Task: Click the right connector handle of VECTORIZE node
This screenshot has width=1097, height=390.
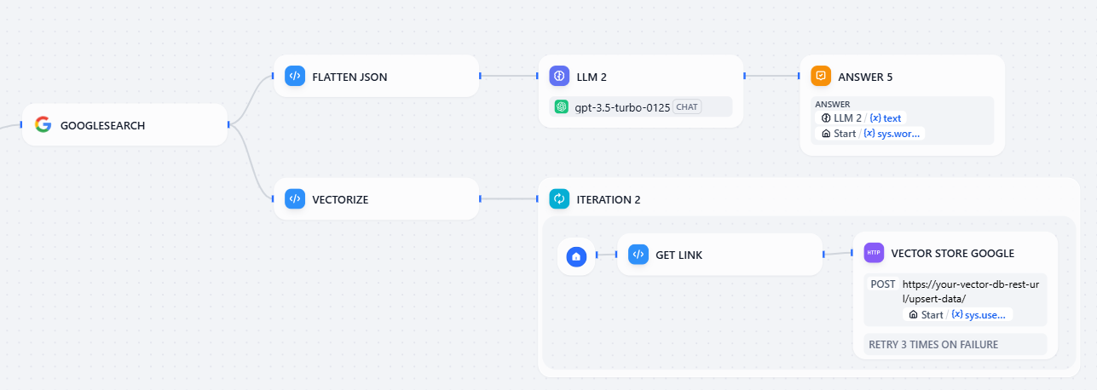Action: pos(481,199)
